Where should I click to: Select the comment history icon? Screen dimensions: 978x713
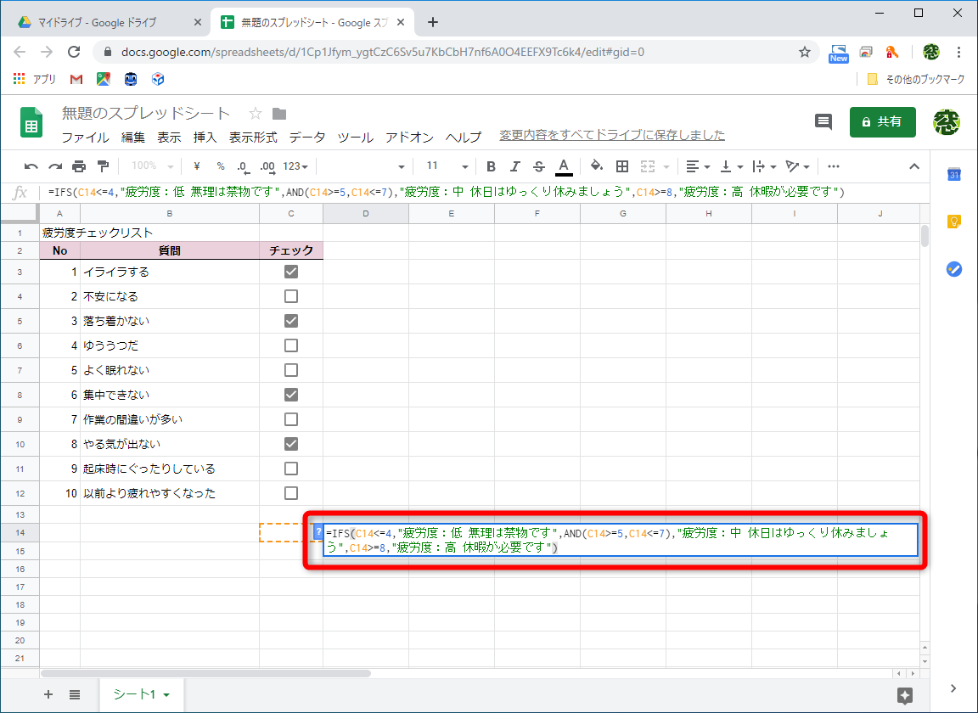(823, 121)
